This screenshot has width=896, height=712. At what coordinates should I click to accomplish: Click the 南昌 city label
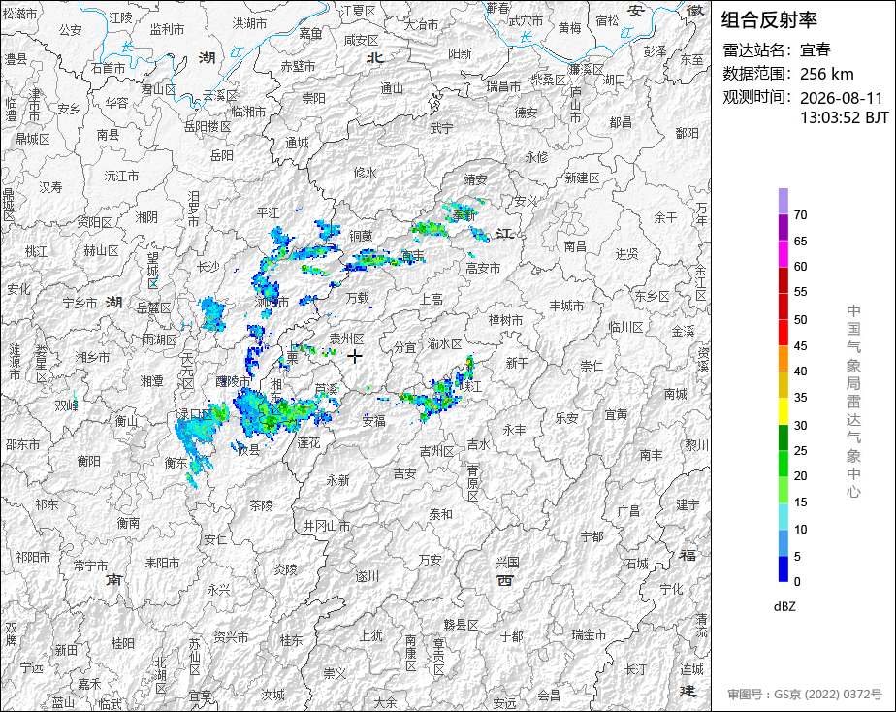pyautogui.click(x=575, y=246)
